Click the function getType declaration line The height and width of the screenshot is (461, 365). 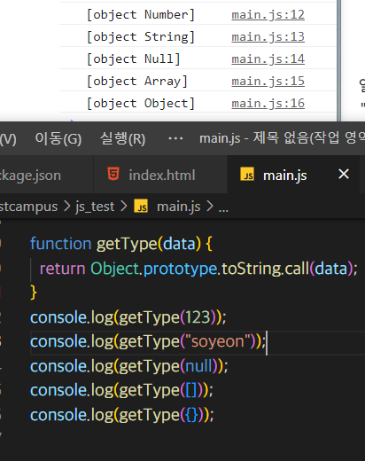click(x=121, y=244)
